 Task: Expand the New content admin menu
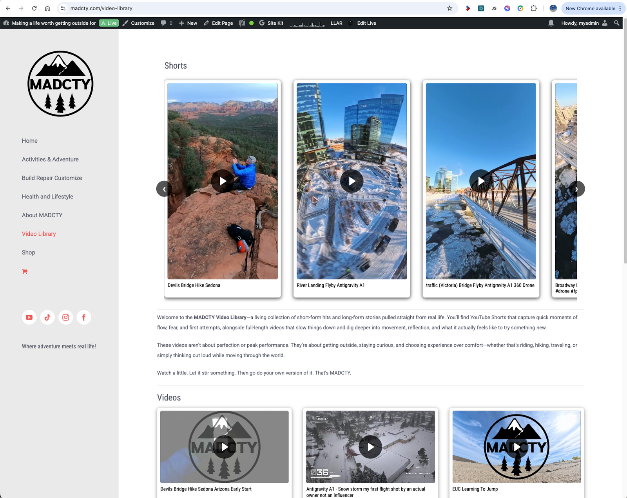188,23
